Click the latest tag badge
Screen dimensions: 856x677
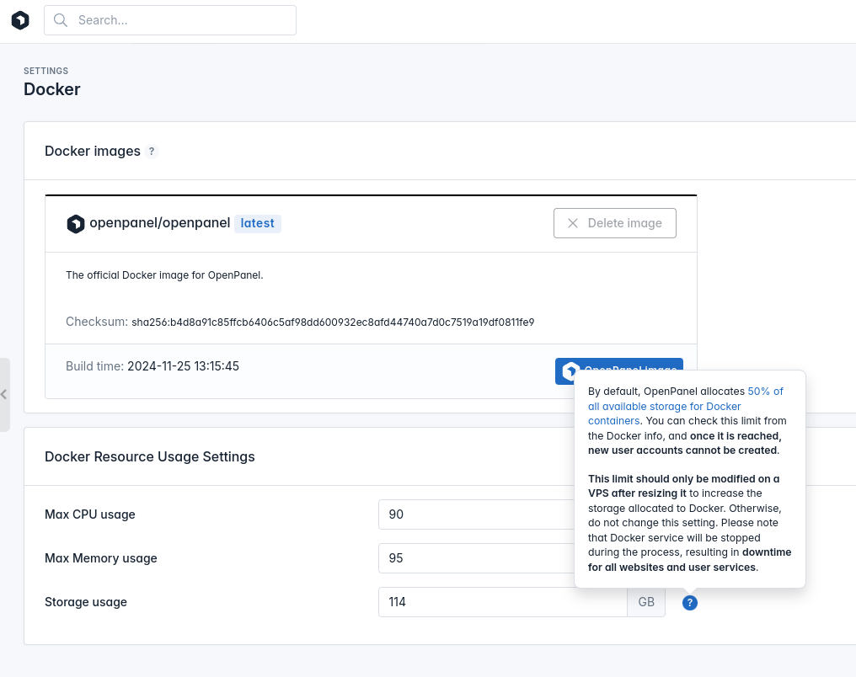pos(258,223)
